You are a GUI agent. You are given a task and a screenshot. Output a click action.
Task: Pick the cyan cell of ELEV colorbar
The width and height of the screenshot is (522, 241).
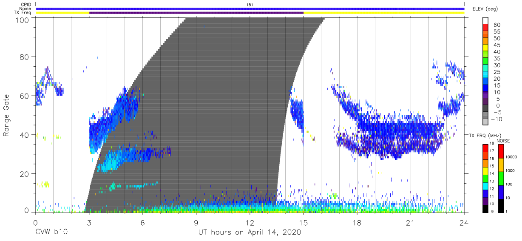(485, 74)
